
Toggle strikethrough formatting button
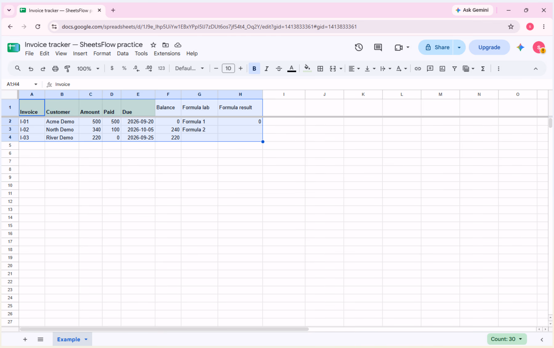point(279,69)
